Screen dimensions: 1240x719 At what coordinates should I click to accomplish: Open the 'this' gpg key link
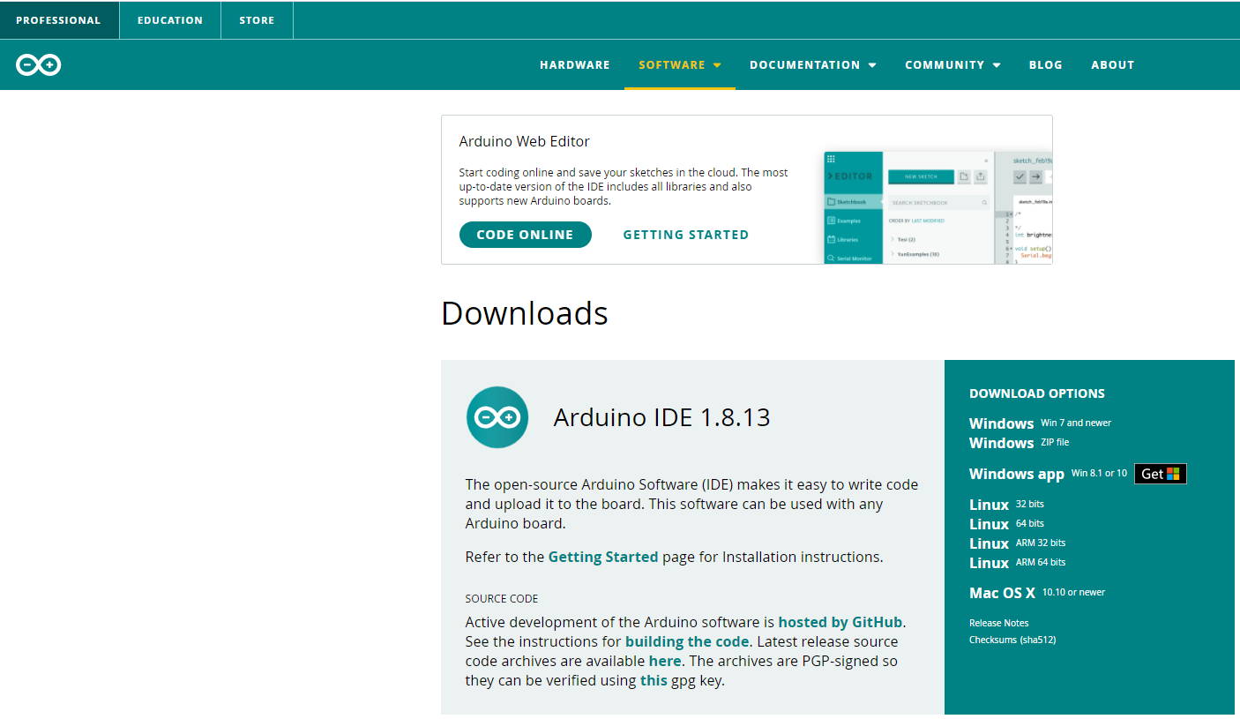point(654,680)
